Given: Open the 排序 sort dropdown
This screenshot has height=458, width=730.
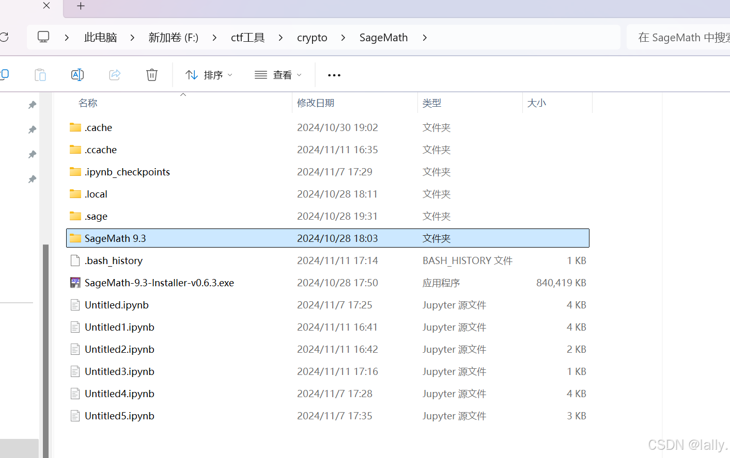Looking at the screenshot, I should pos(208,75).
